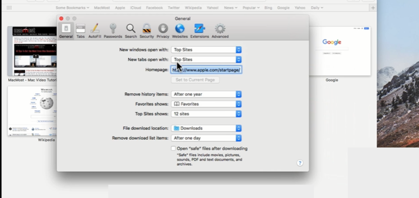Open the Websites preferences pane
The height and width of the screenshot is (198, 419).
180,31
